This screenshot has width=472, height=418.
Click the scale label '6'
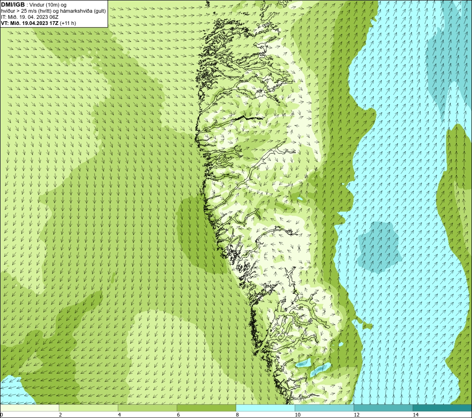[178, 415]
